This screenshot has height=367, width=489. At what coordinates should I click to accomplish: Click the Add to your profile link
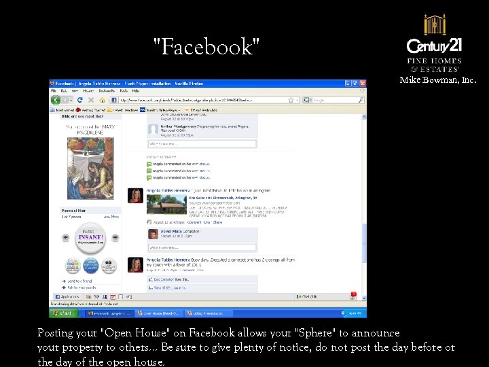[81, 287]
